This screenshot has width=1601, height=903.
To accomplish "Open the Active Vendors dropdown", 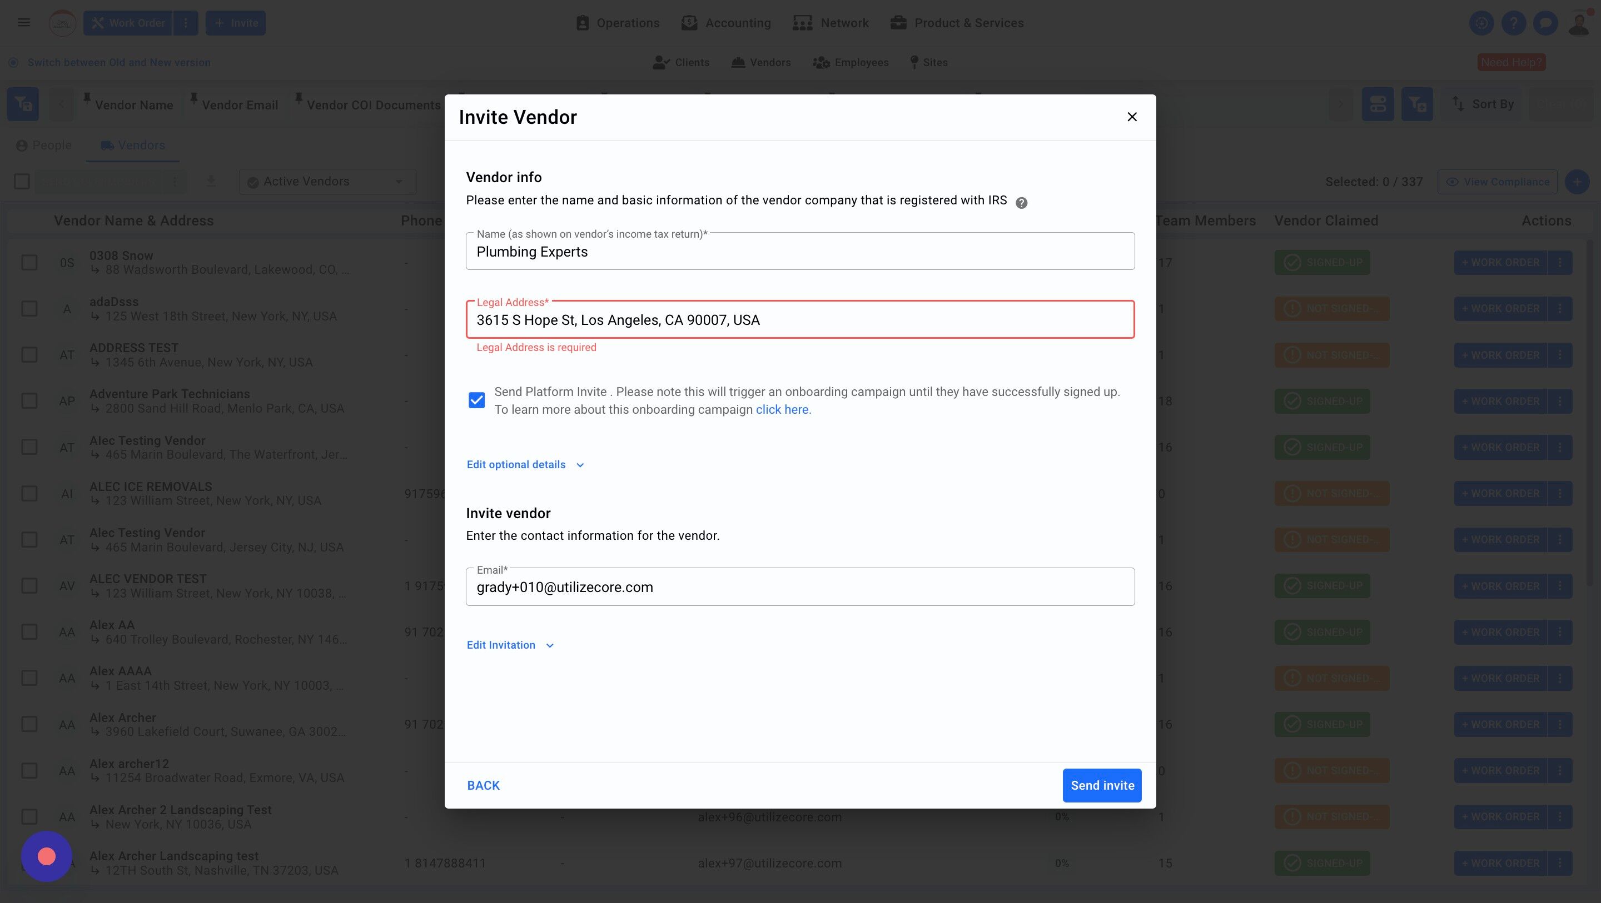I will tap(327, 182).
